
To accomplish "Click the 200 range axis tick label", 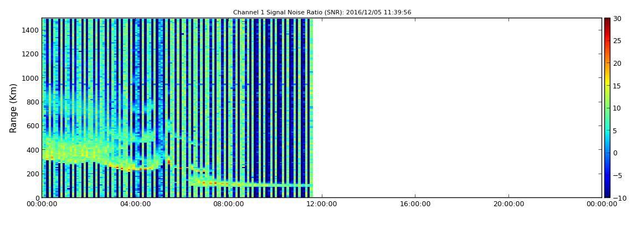I will (x=33, y=174).
